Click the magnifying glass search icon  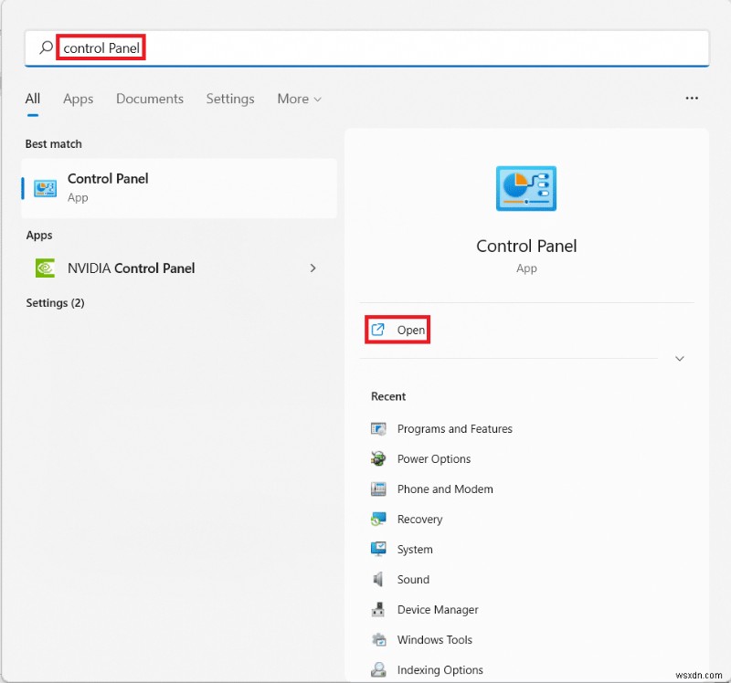45,47
